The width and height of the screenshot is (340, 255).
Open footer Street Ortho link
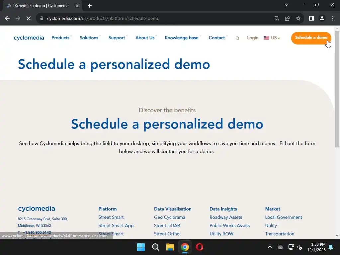[x=167, y=234]
